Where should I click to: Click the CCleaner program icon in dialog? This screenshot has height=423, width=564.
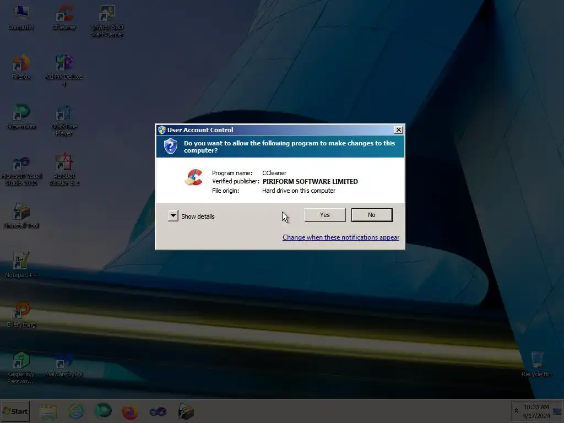[x=194, y=177]
